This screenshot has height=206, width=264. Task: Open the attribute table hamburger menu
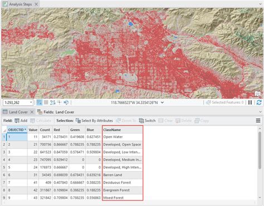(258, 121)
